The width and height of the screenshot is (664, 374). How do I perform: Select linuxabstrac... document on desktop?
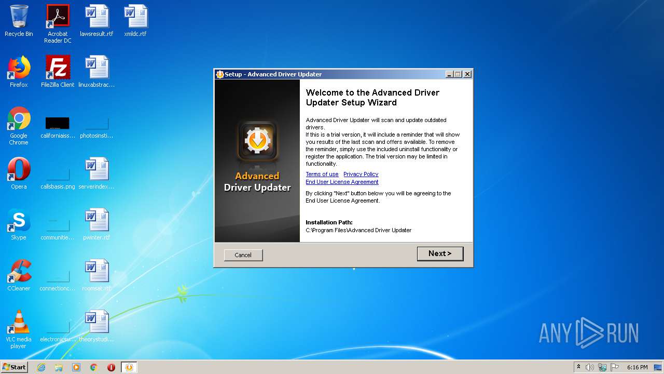[x=96, y=72]
